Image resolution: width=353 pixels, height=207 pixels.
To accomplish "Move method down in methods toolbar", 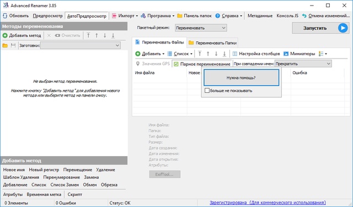I will point(105,35).
